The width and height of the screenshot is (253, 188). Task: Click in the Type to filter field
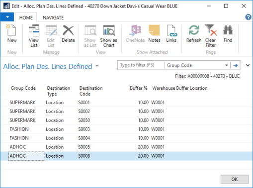click(141, 65)
